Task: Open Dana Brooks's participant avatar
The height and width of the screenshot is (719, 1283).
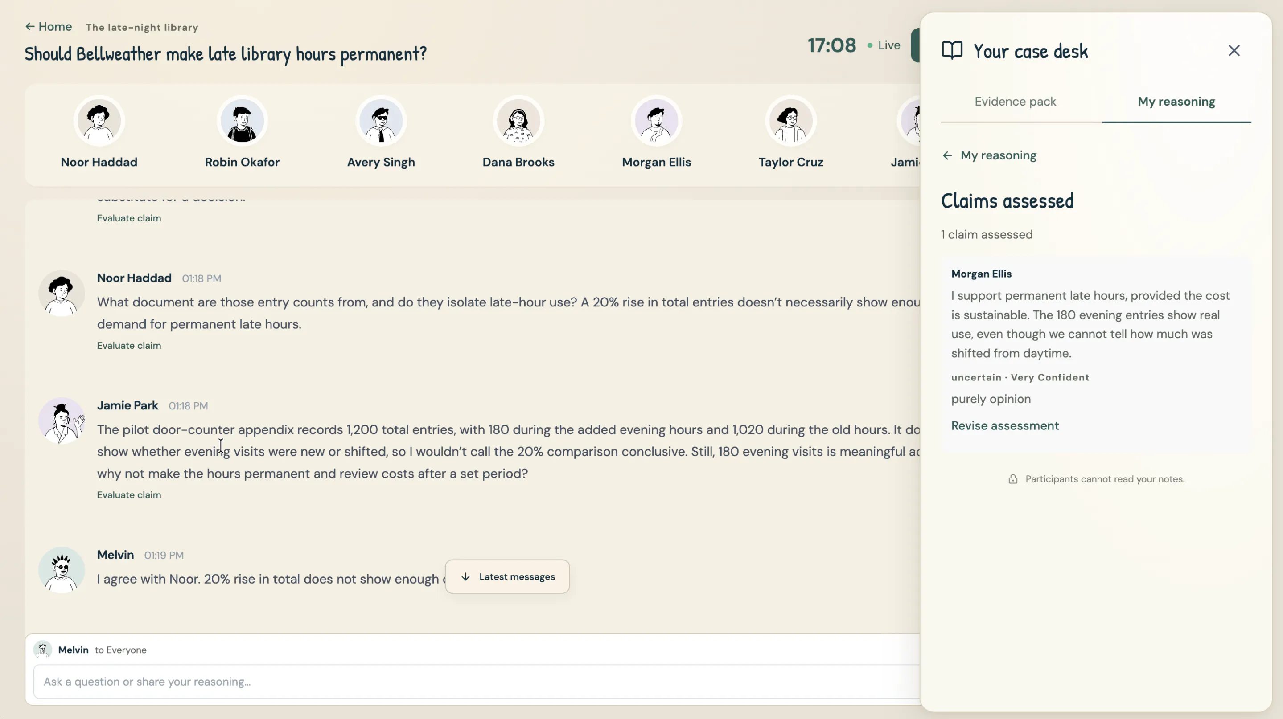Action: [x=518, y=121]
